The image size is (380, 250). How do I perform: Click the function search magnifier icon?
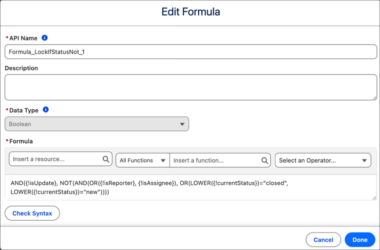click(265, 160)
